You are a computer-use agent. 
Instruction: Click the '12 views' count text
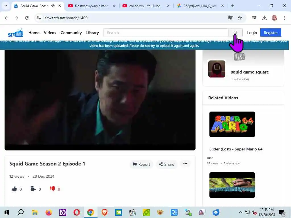(x=17, y=176)
